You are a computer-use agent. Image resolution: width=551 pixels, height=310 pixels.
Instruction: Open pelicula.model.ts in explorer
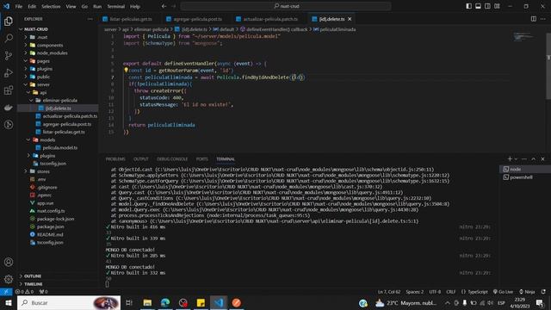(59, 147)
